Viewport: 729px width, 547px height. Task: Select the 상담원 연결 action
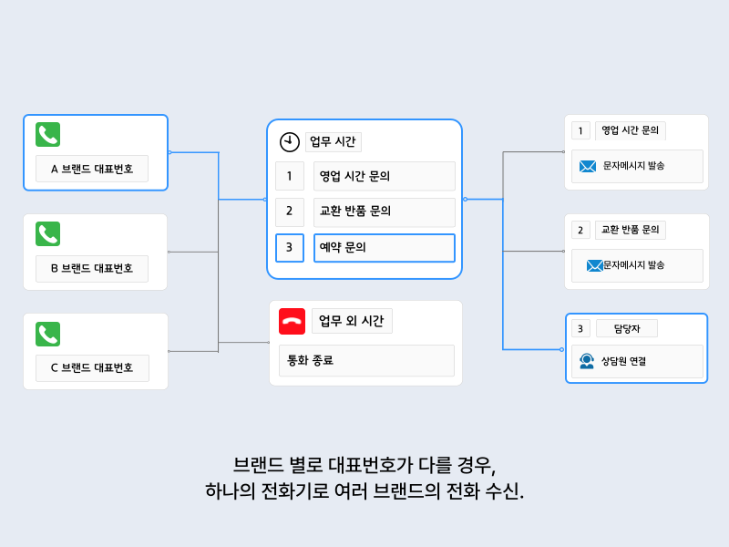(x=636, y=361)
